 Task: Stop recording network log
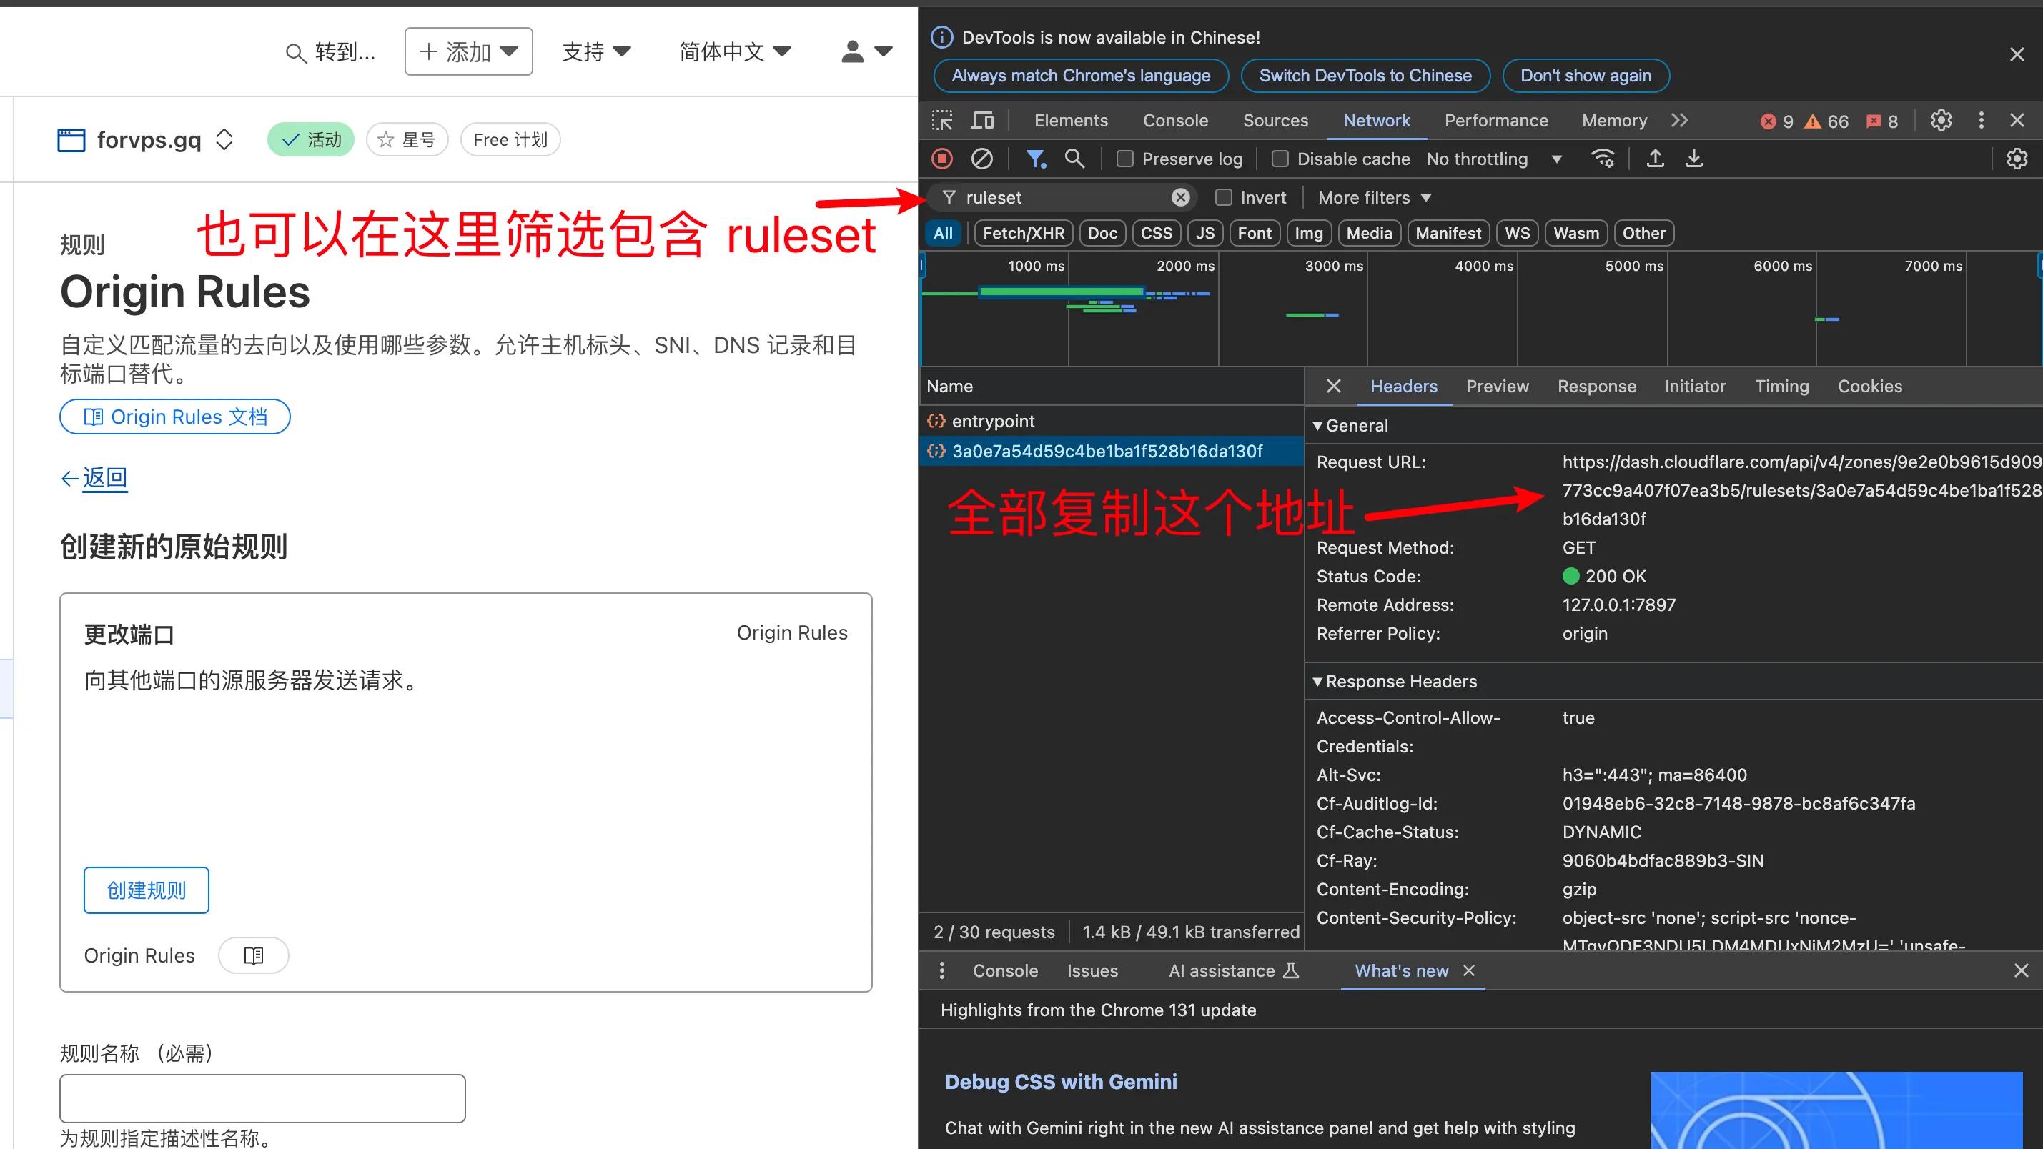(x=942, y=159)
